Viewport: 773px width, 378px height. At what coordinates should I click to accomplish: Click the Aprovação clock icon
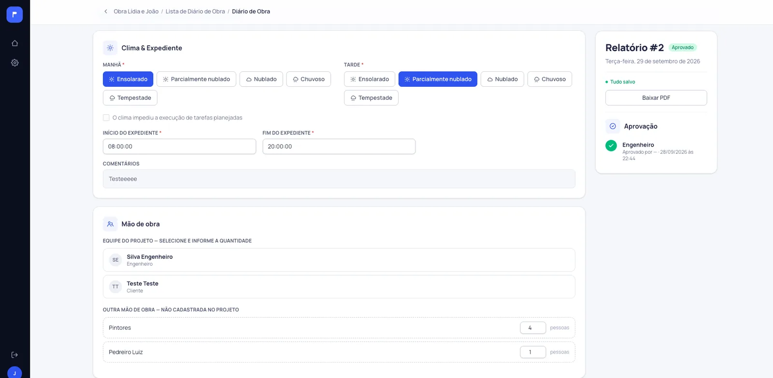(x=613, y=126)
